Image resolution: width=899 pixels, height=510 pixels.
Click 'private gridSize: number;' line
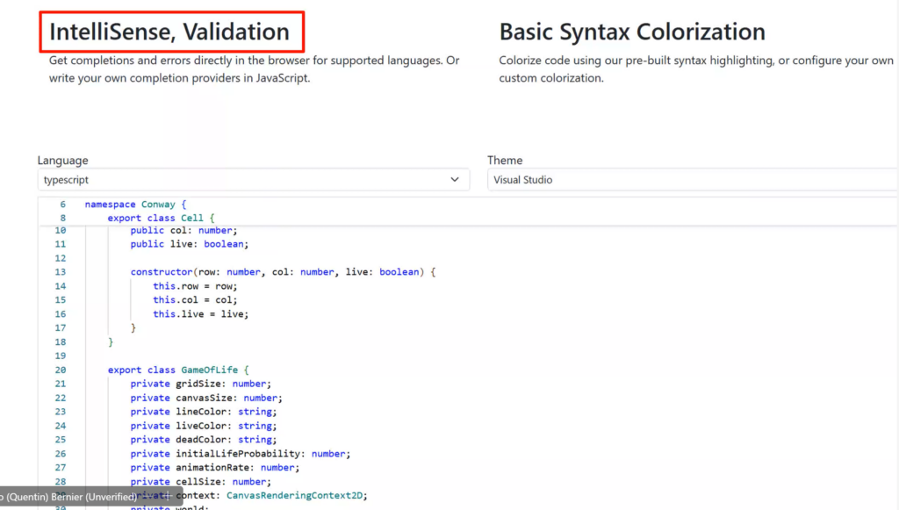[x=201, y=384]
